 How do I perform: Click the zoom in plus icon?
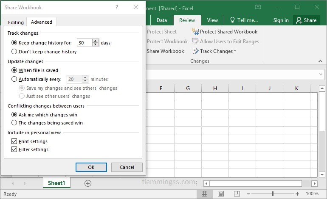coord(297,194)
